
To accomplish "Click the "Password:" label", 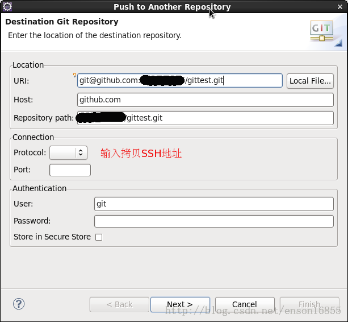I will pyautogui.click(x=32, y=221).
